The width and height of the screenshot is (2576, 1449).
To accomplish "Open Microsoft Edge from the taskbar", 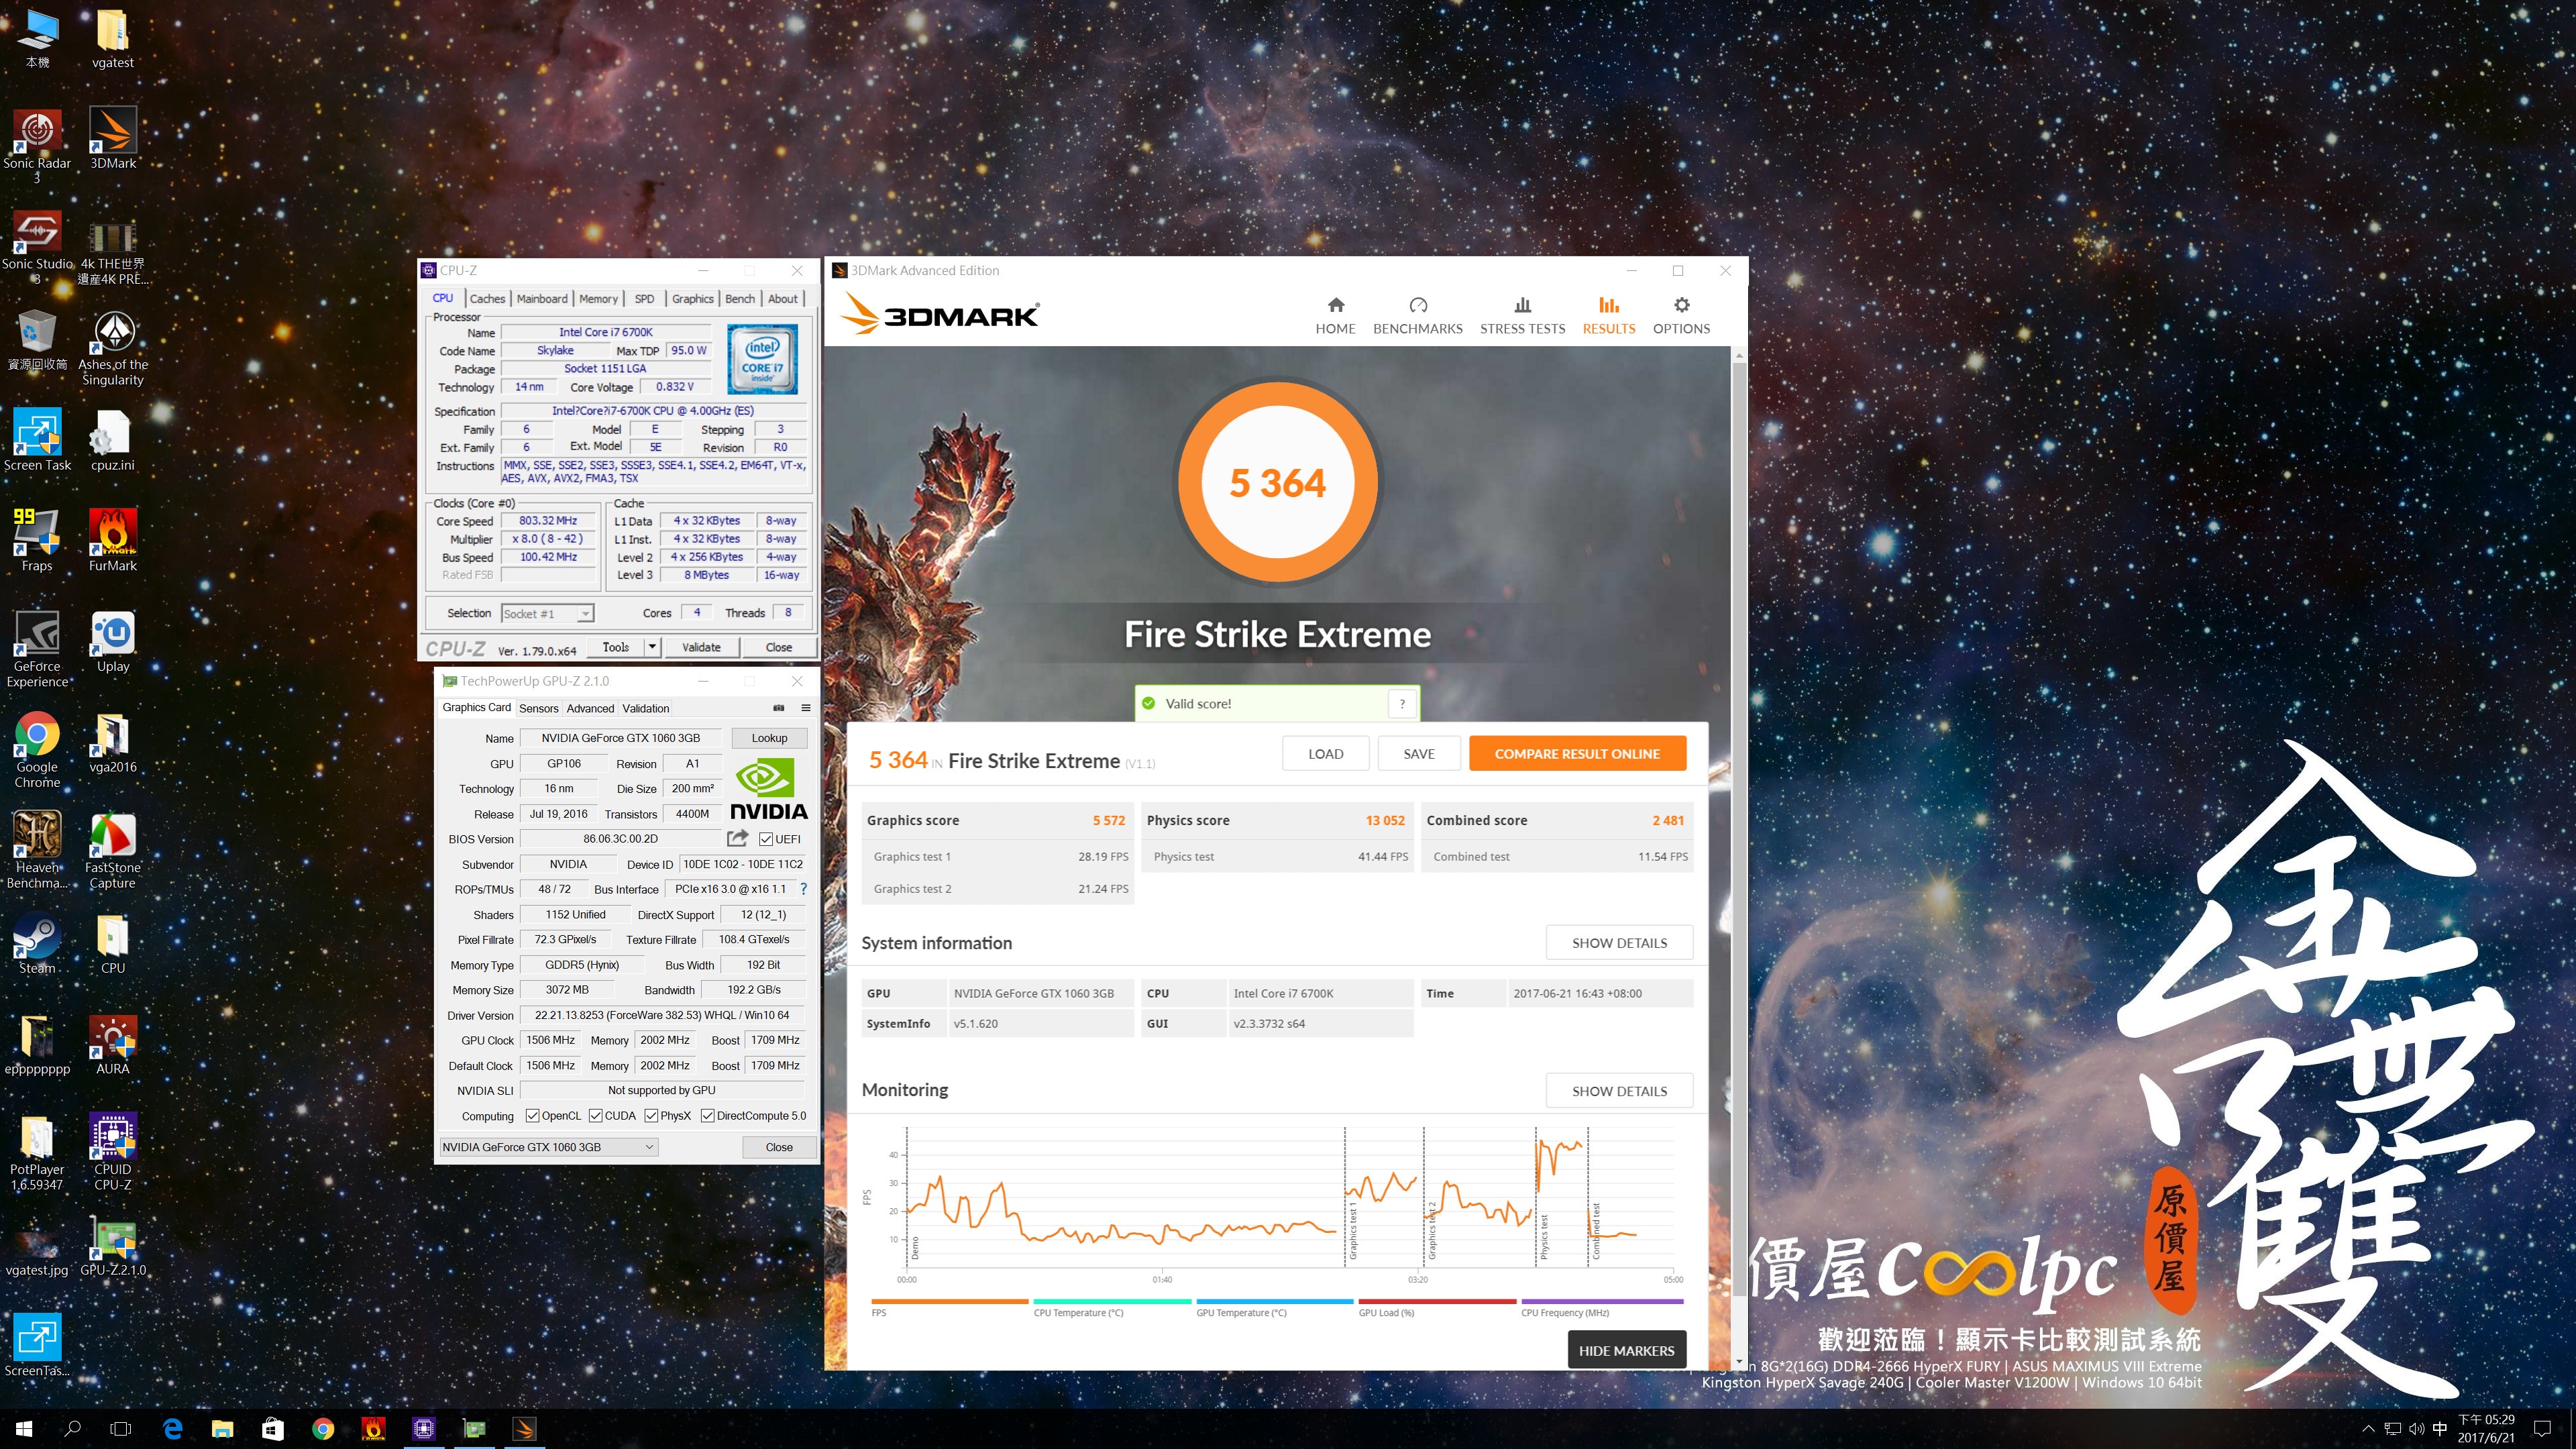I will (x=172, y=1429).
